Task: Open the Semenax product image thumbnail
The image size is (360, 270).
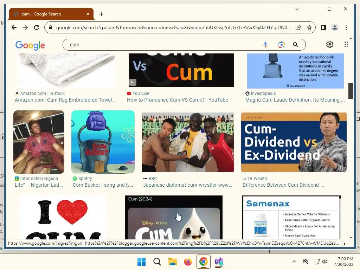Action: pos(291,217)
